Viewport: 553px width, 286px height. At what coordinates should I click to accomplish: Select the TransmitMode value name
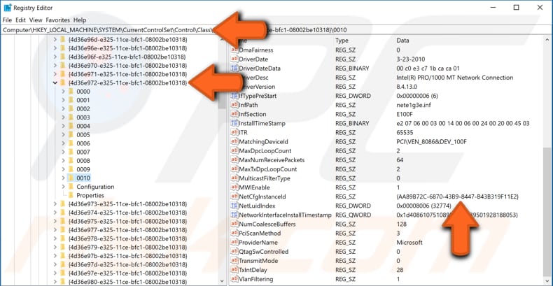(258, 261)
